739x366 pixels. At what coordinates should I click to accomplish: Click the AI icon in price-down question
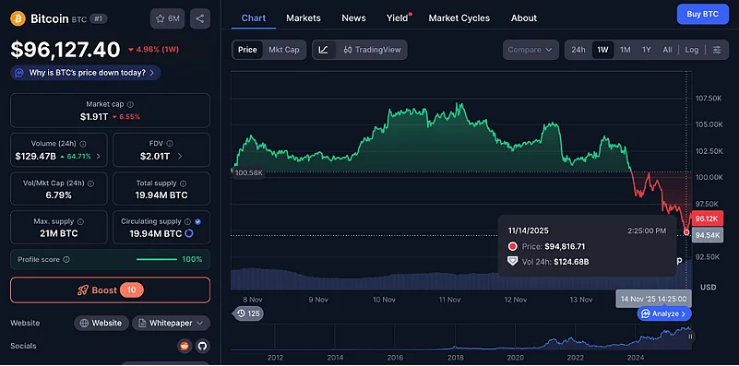pyautogui.click(x=19, y=73)
